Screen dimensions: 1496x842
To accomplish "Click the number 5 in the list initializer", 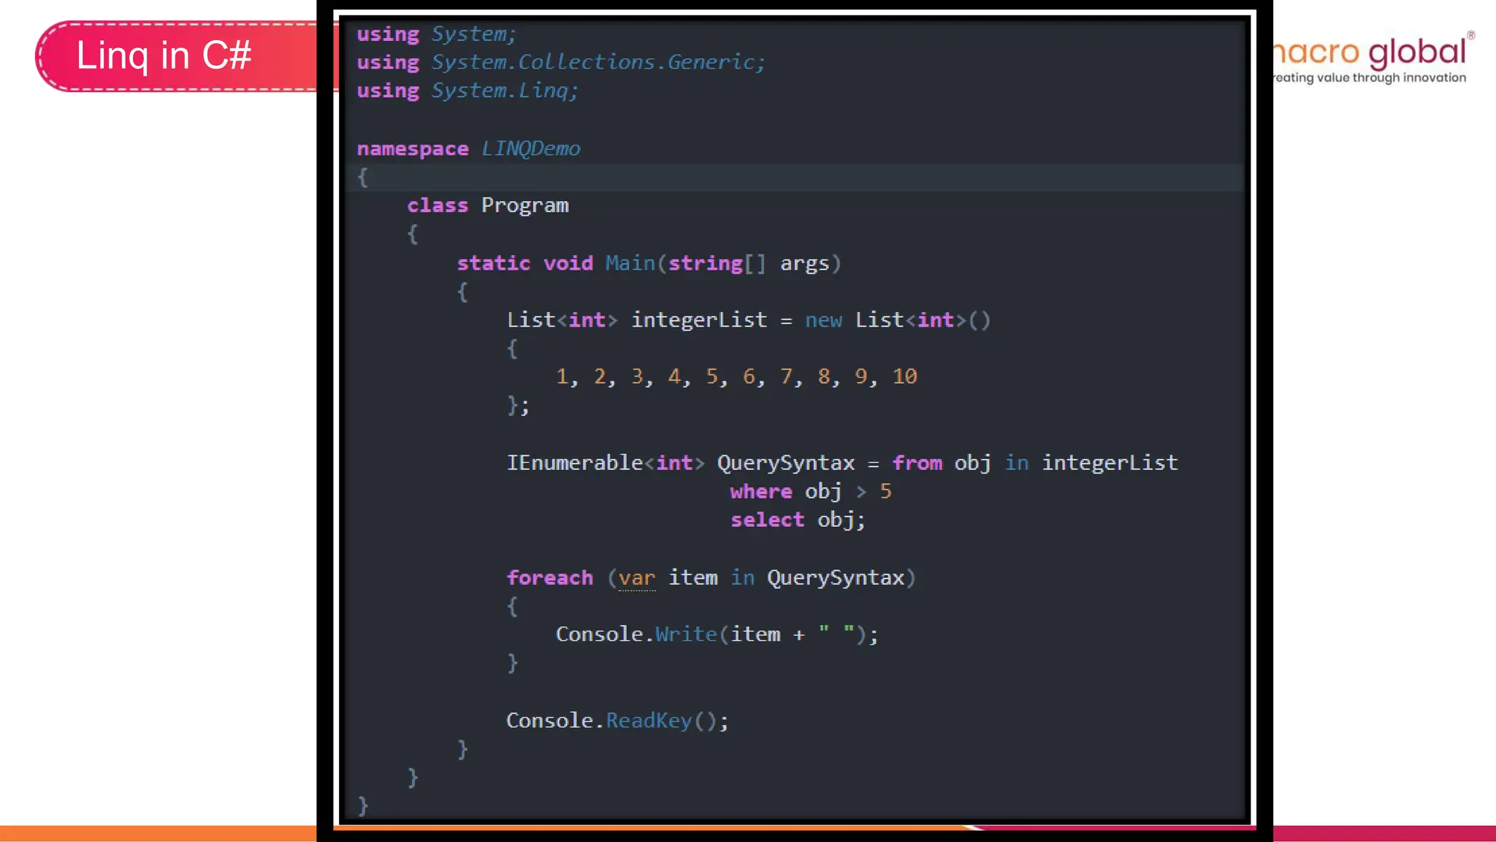I will click(x=711, y=376).
